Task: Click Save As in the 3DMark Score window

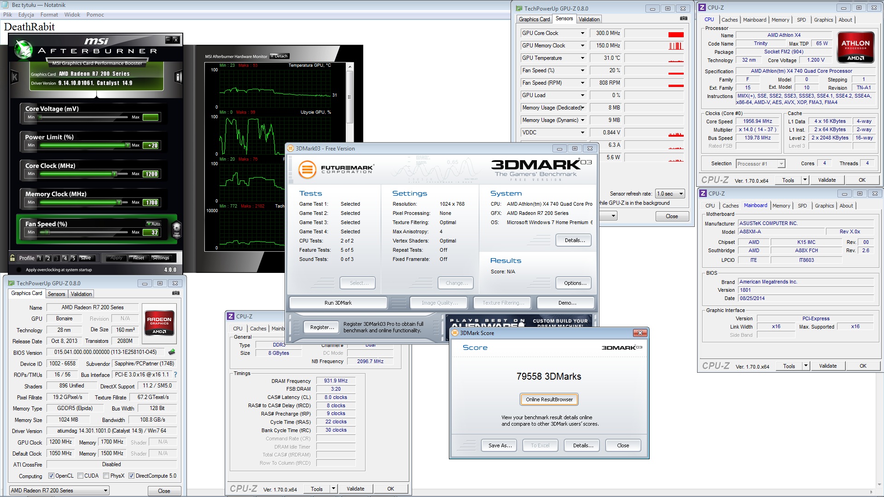Action: coord(500,445)
